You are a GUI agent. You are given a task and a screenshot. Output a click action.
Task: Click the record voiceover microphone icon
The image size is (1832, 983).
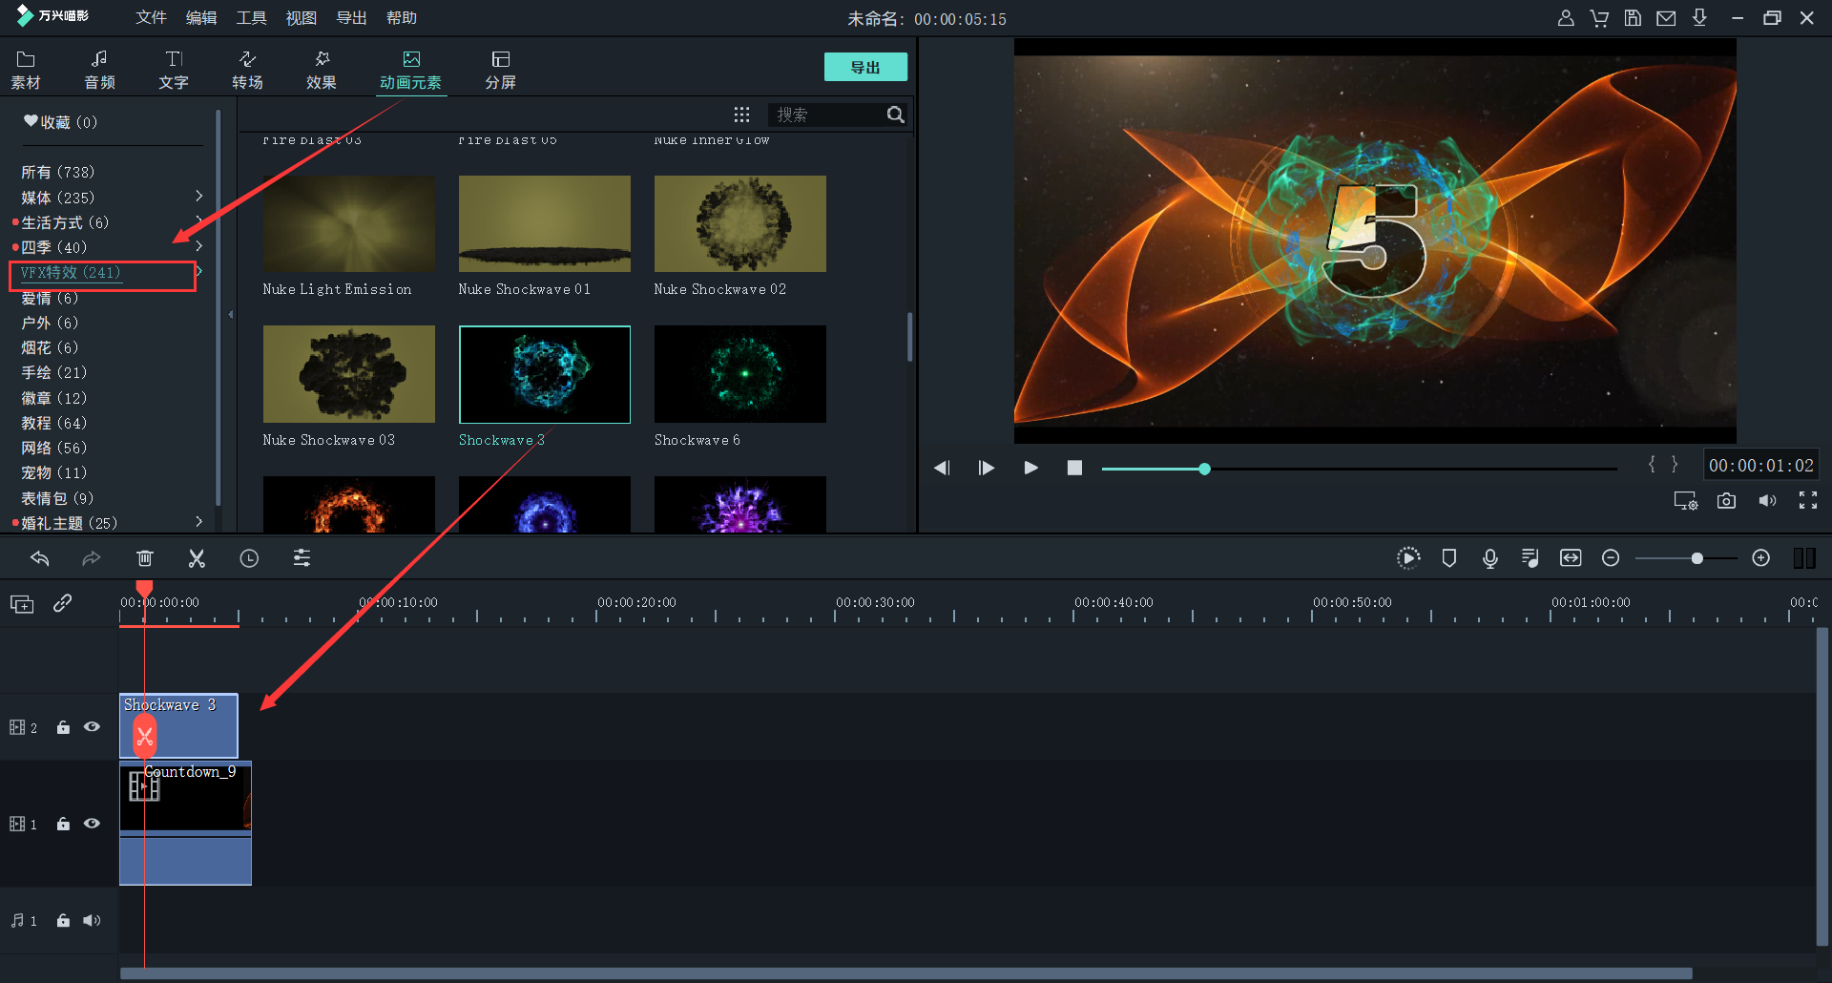pyautogui.click(x=1489, y=558)
